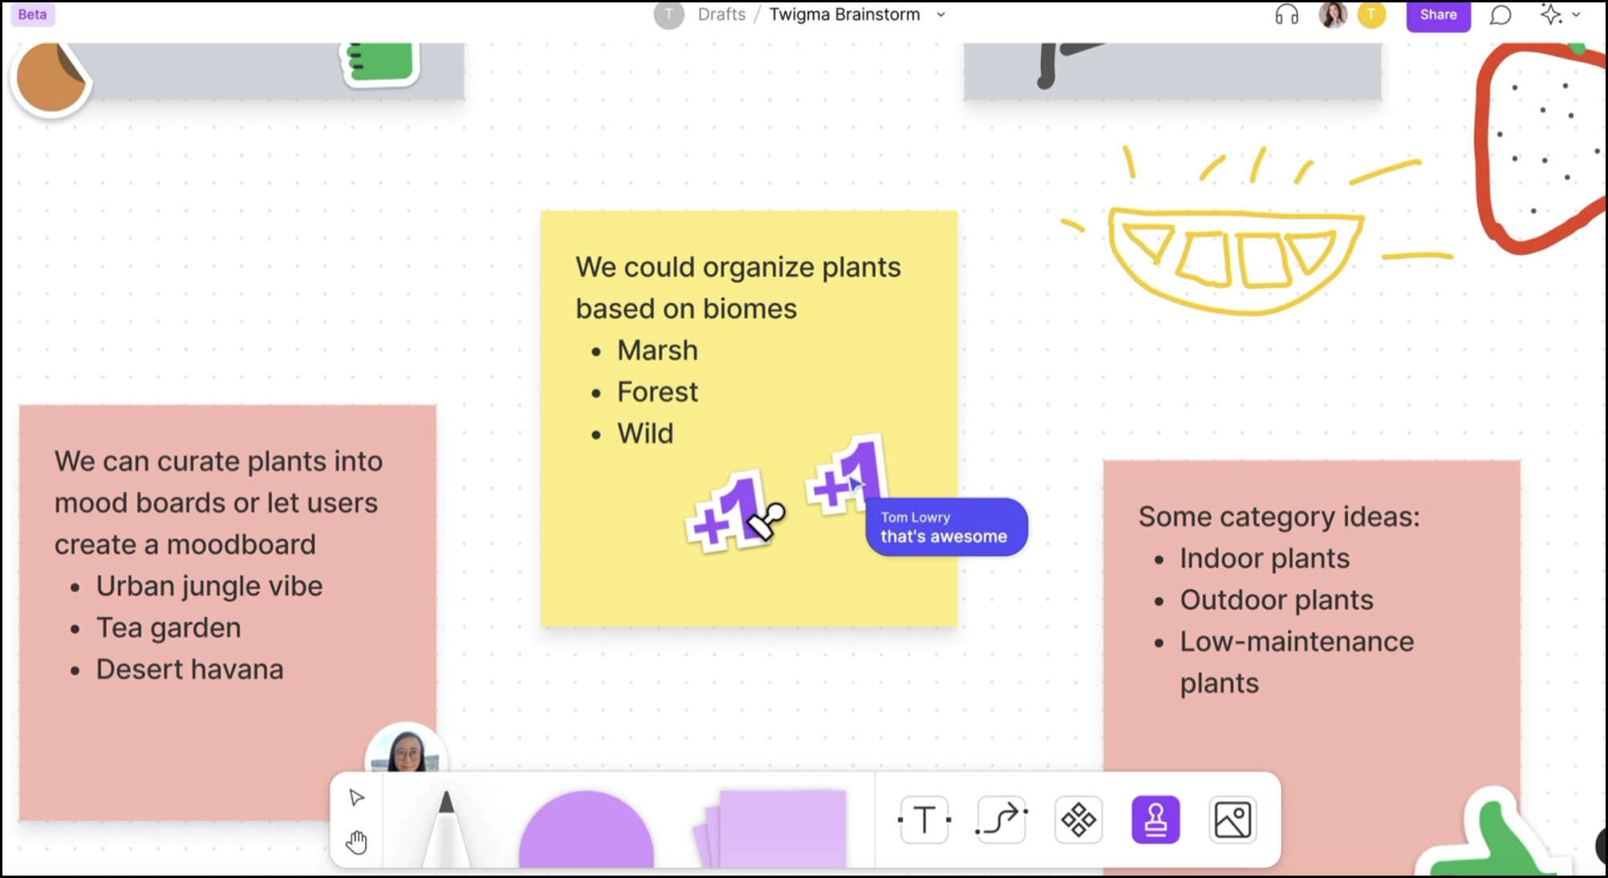
Task: Click the Wild bullet text
Action: click(645, 434)
